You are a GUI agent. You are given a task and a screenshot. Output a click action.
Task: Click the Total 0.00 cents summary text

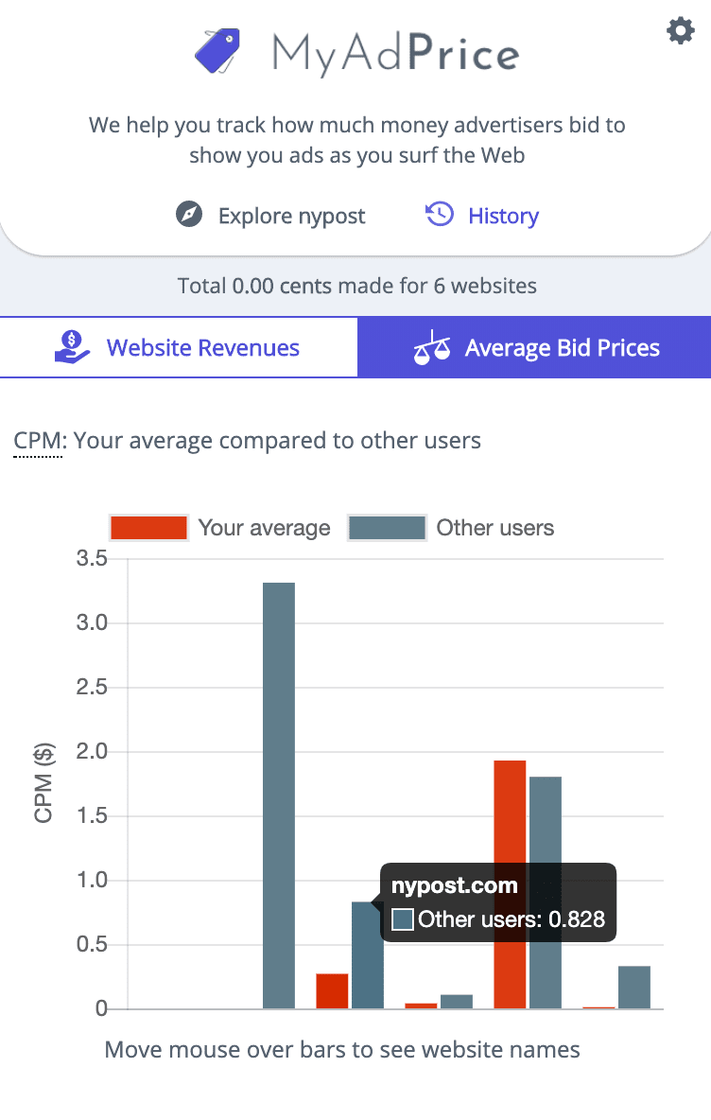[355, 285]
